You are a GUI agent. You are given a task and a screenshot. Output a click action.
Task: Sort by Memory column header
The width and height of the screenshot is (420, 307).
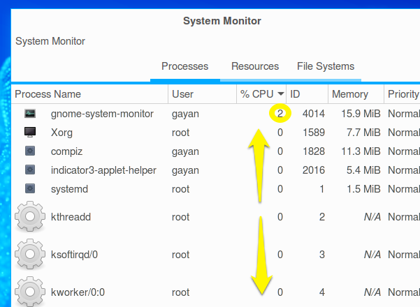[356, 94]
